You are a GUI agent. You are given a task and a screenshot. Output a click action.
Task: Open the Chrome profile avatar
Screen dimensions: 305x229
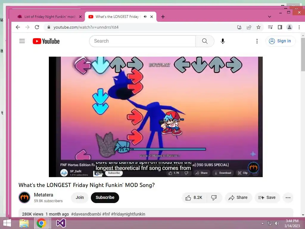290,27
